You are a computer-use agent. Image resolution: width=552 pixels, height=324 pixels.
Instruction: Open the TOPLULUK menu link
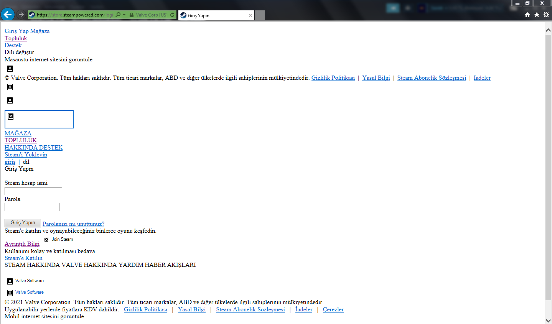(x=21, y=140)
